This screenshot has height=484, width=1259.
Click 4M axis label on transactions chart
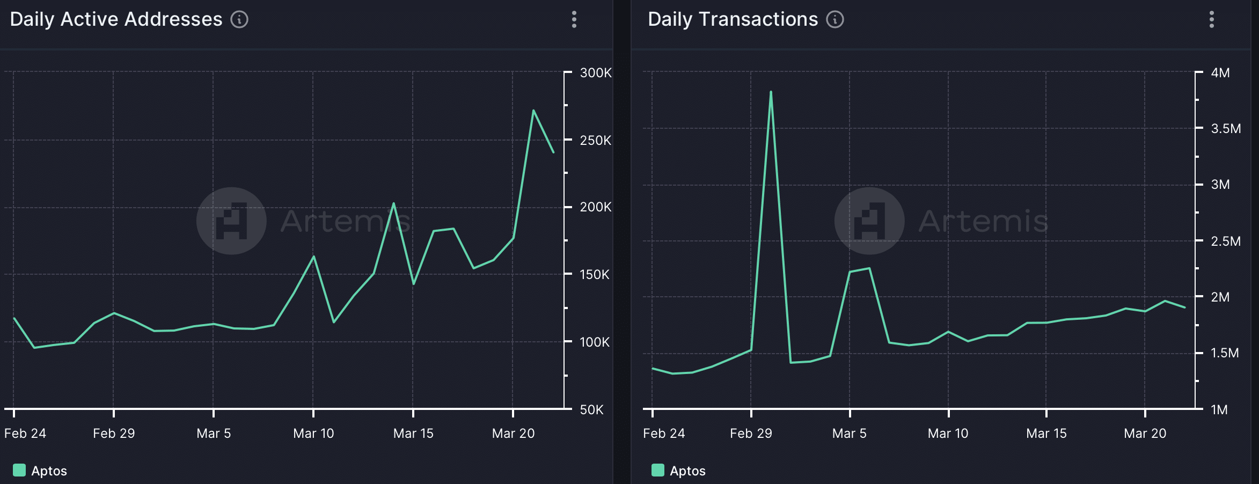click(1220, 73)
